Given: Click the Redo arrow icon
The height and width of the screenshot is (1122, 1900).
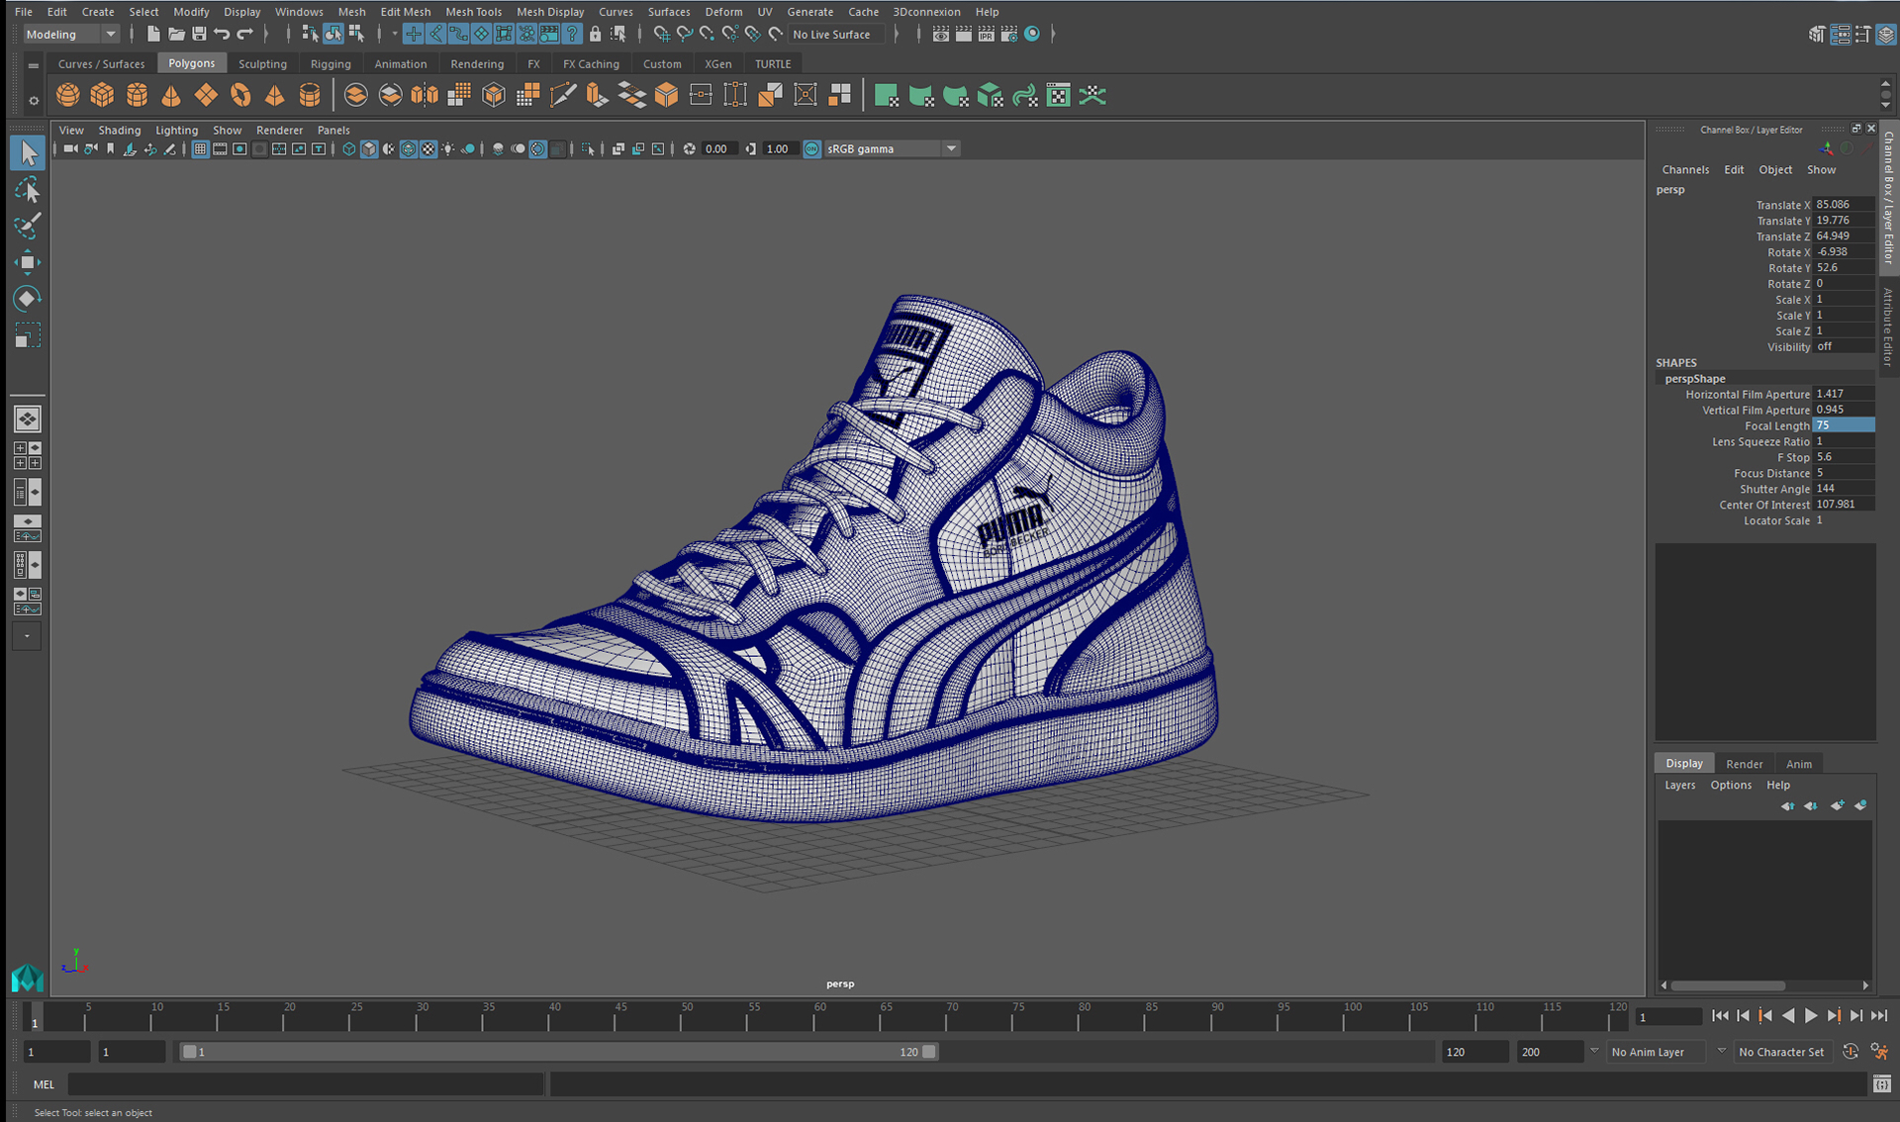Looking at the screenshot, I should pos(244,34).
